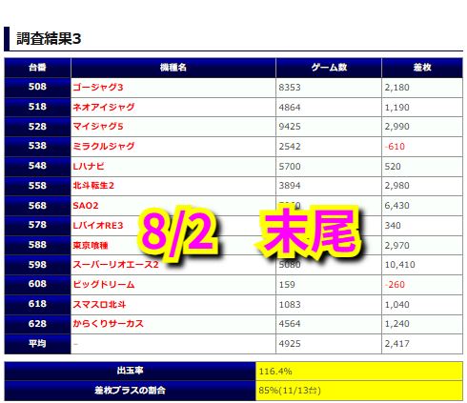This screenshot has width=467, height=403.
Task: Click difference value 2,980
Action: click(x=397, y=186)
